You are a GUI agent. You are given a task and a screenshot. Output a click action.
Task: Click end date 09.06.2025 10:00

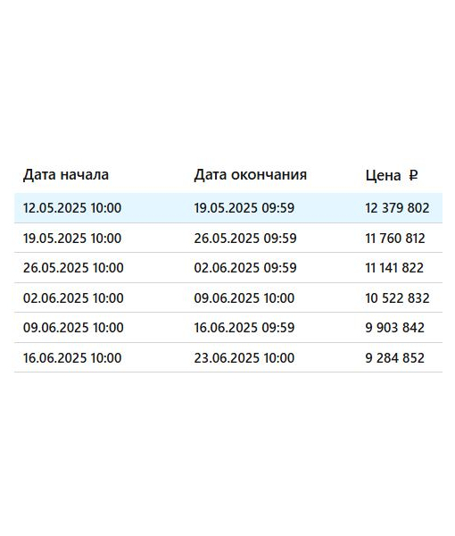tap(244, 297)
